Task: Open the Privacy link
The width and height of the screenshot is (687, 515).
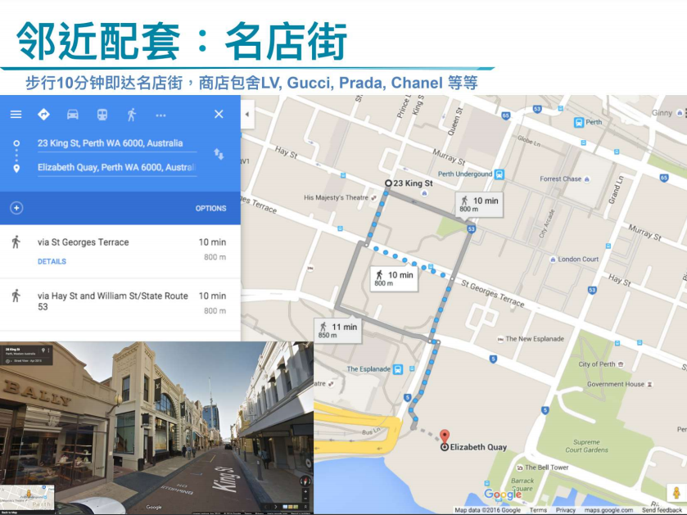Action: point(566,510)
